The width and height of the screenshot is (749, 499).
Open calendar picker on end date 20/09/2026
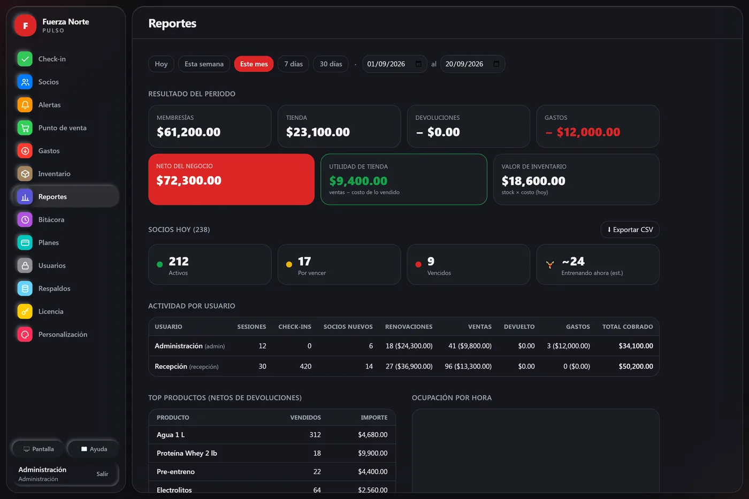(x=496, y=64)
